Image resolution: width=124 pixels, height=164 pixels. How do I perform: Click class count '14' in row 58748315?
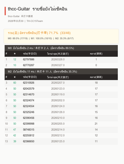tap(96, 130)
